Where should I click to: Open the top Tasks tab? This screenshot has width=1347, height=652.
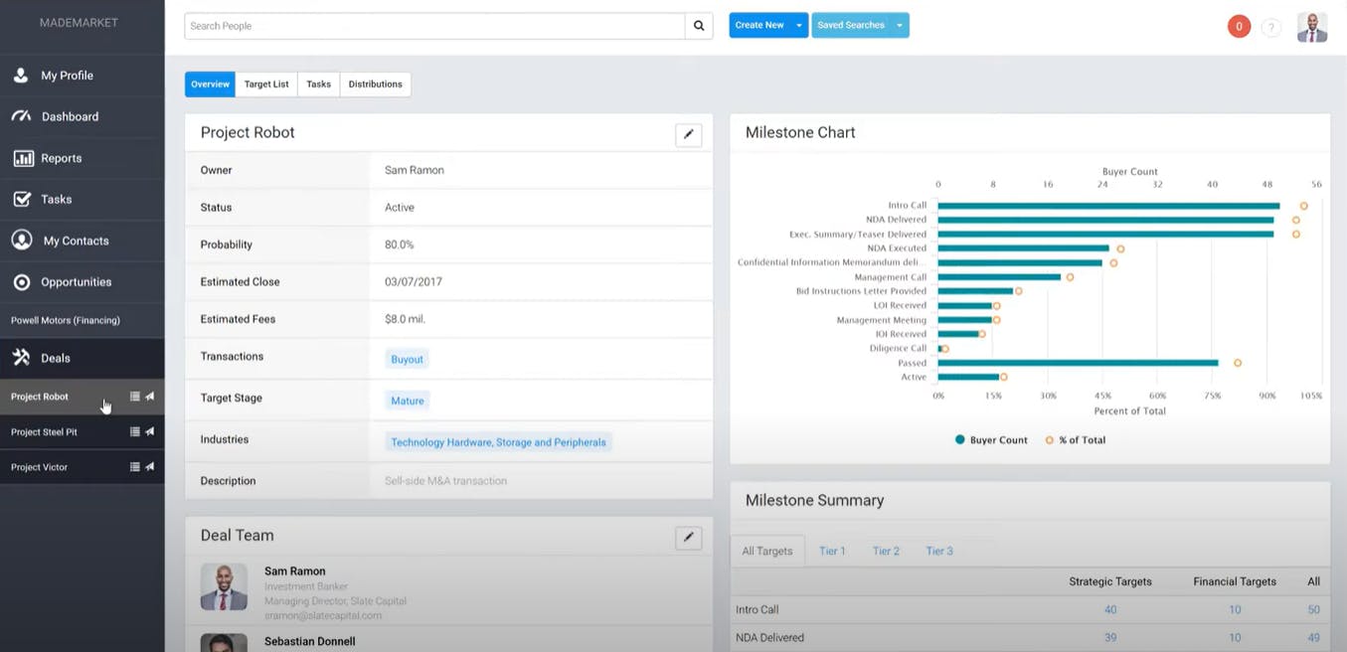point(318,84)
